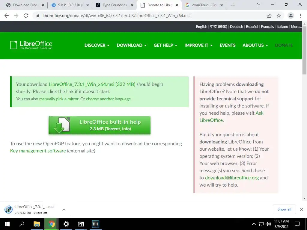This screenshot has height=230, width=307.
Task: Select Français language
Action: [267, 27]
